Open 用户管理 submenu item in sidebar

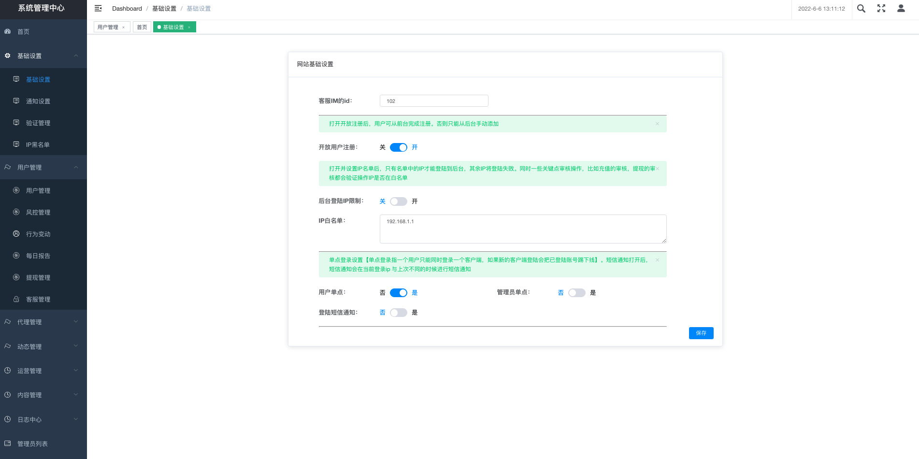(x=43, y=190)
